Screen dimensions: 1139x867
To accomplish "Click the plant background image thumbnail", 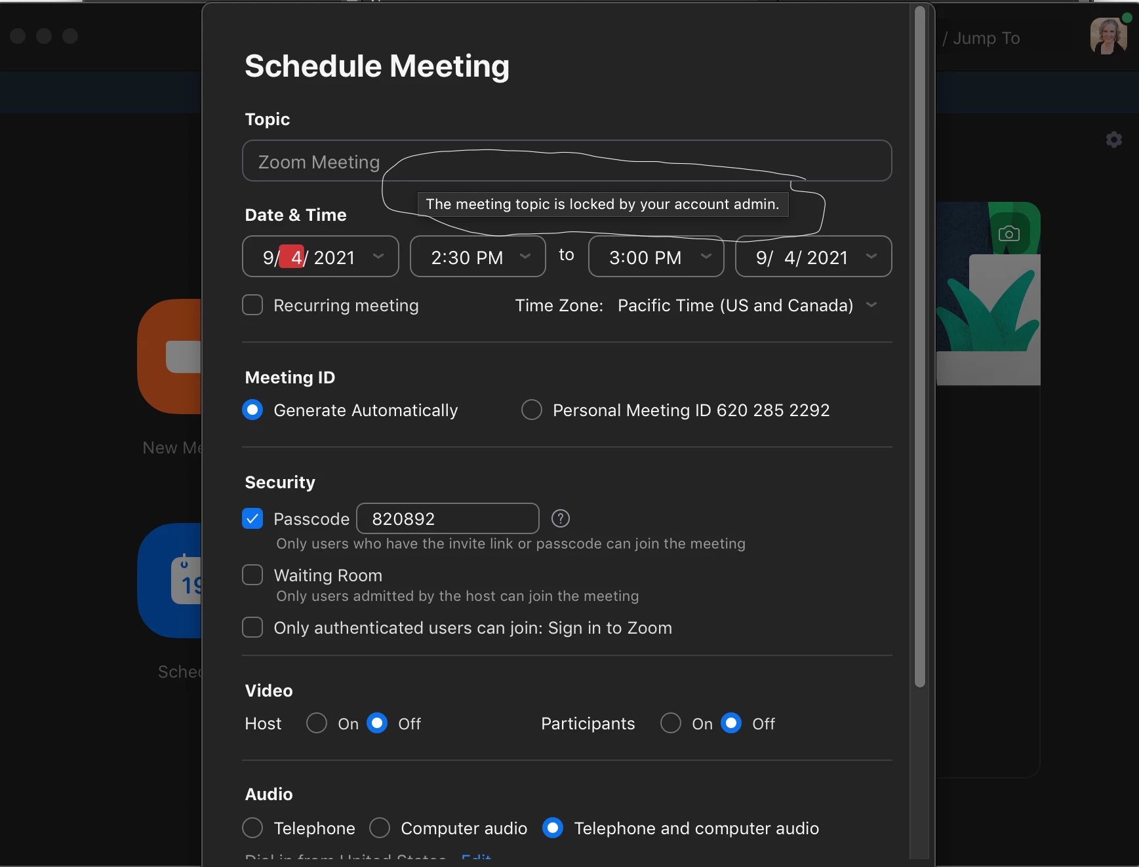I will pos(988,294).
